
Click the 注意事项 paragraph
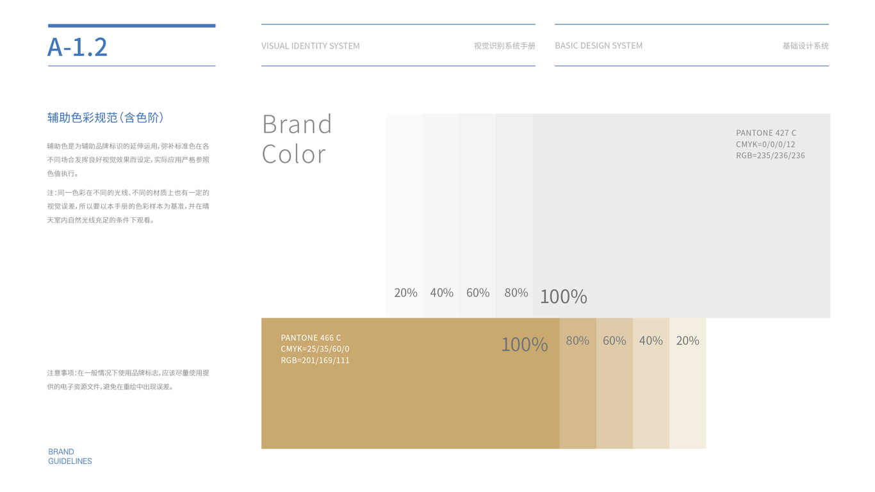click(128, 380)
